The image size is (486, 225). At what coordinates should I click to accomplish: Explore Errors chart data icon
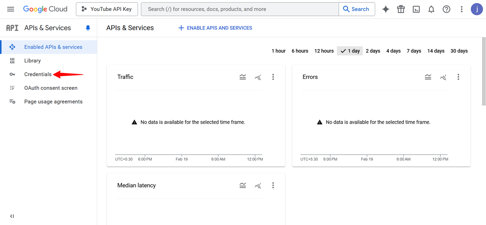coord(443,77)
